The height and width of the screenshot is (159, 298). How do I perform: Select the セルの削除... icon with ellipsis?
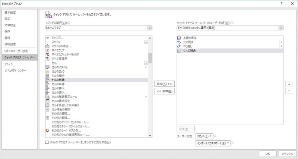click(x=48, y=84)
